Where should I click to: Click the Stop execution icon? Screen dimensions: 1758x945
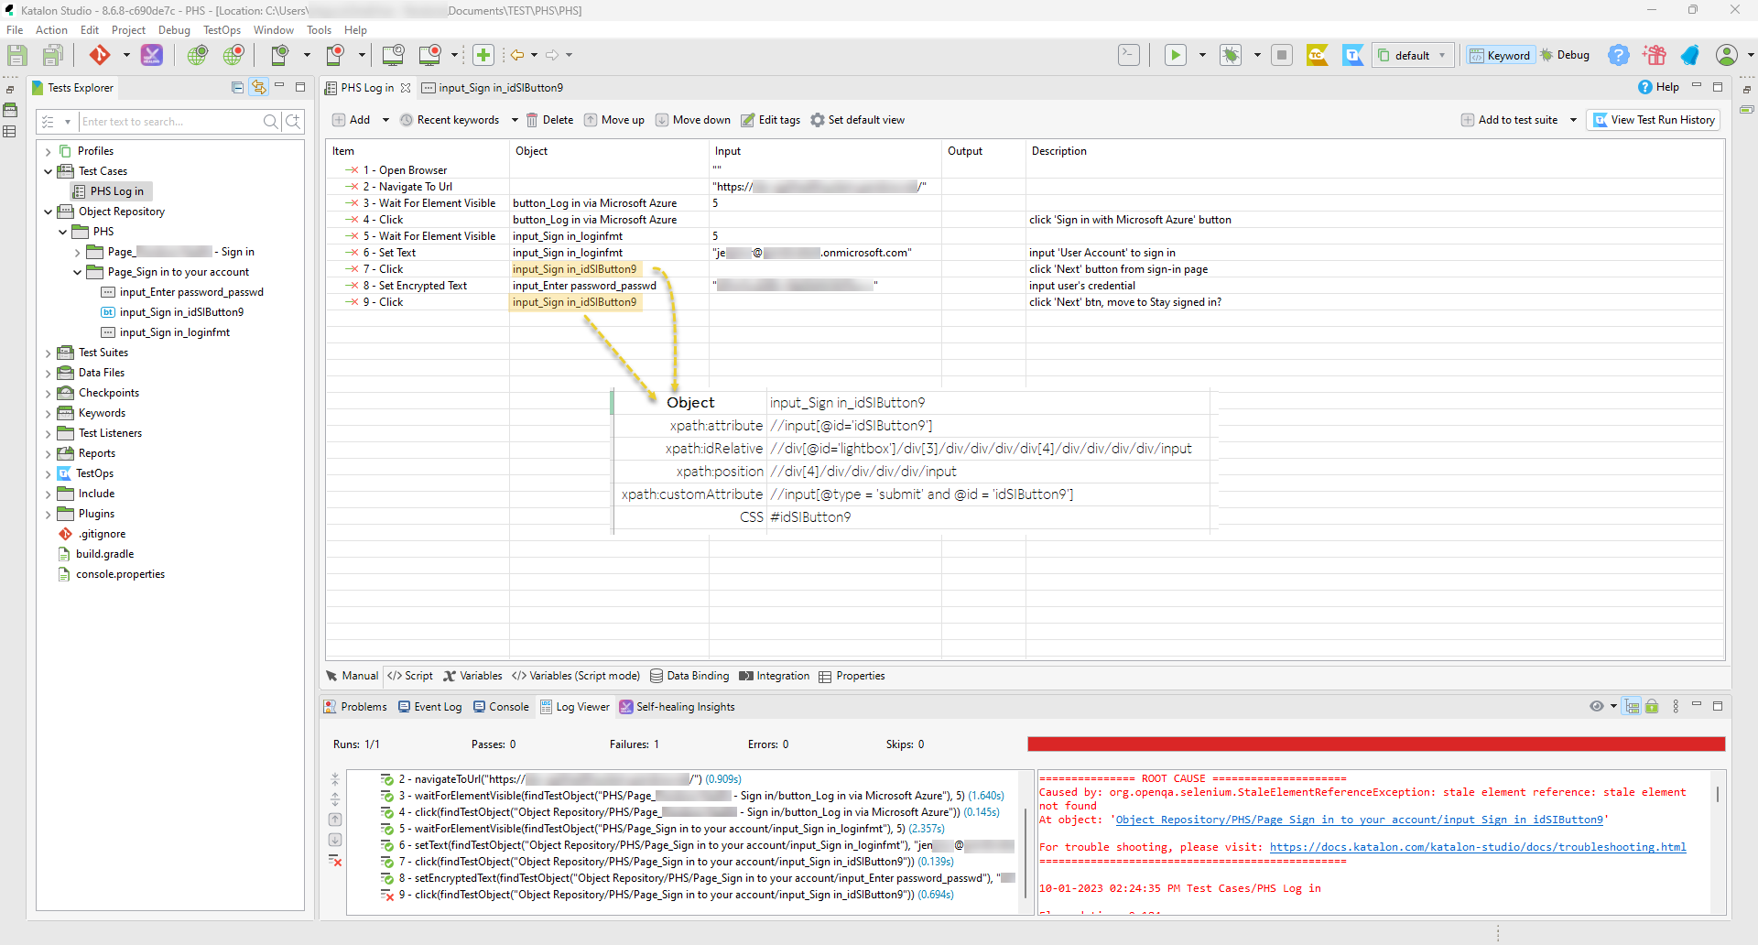(1282, 55)
